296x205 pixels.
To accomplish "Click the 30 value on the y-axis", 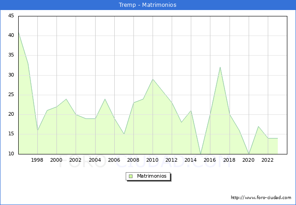I will click(11, 75).
